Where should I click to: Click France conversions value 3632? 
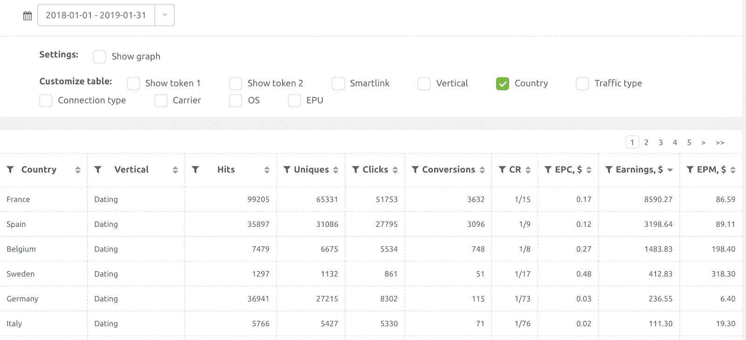476,199
